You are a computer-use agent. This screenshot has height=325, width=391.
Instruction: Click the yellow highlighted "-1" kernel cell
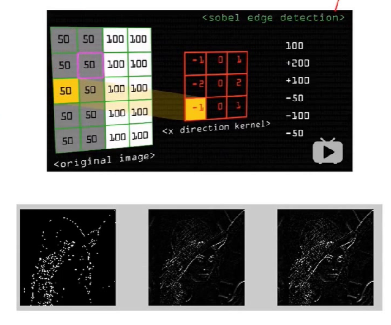195,109
